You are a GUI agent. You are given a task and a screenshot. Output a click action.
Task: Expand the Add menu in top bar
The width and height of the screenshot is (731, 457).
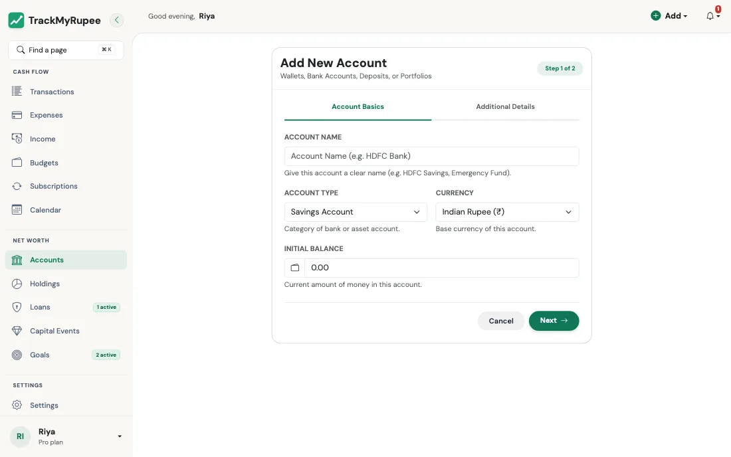669,16
